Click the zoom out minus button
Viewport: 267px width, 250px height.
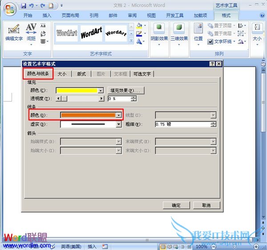[x=213, y=246]
